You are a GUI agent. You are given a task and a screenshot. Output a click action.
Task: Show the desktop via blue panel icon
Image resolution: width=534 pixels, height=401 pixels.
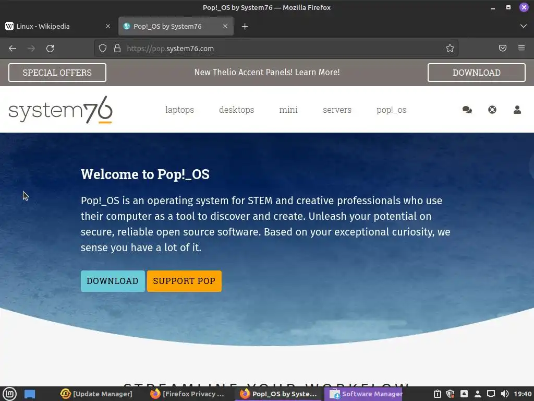(30, 394)
